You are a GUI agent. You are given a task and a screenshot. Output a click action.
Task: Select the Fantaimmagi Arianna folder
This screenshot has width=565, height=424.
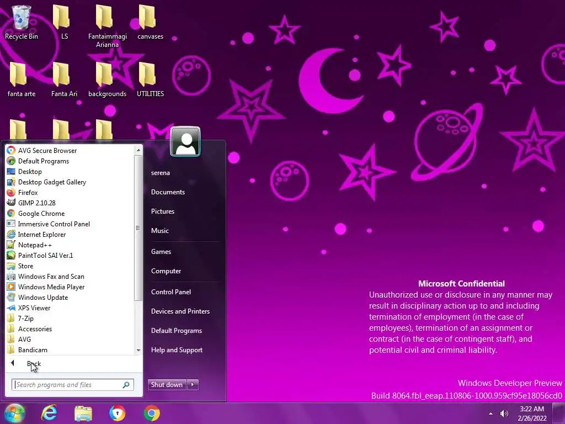(x=108, y=26)
